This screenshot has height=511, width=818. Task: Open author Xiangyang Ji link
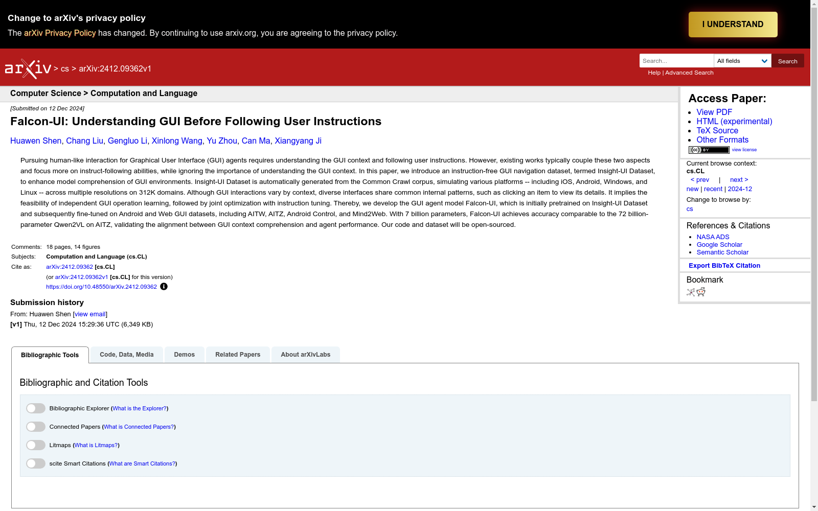pyautogui.click(x=298, y=141)
